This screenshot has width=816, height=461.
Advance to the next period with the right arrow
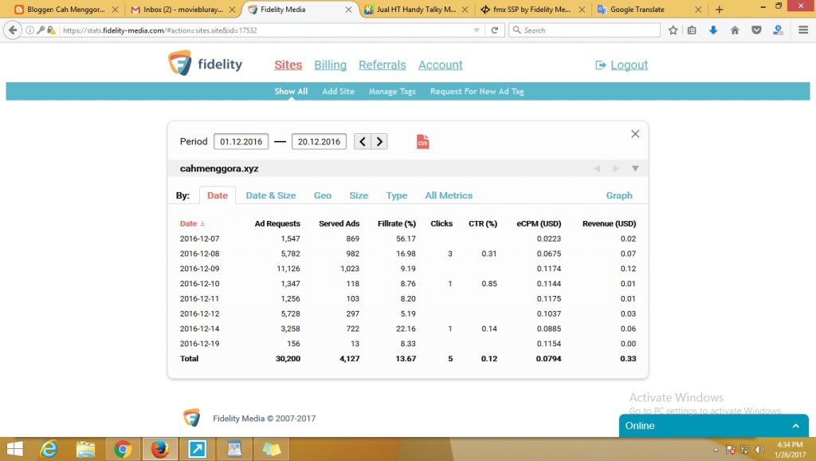[x=380, y=142]
